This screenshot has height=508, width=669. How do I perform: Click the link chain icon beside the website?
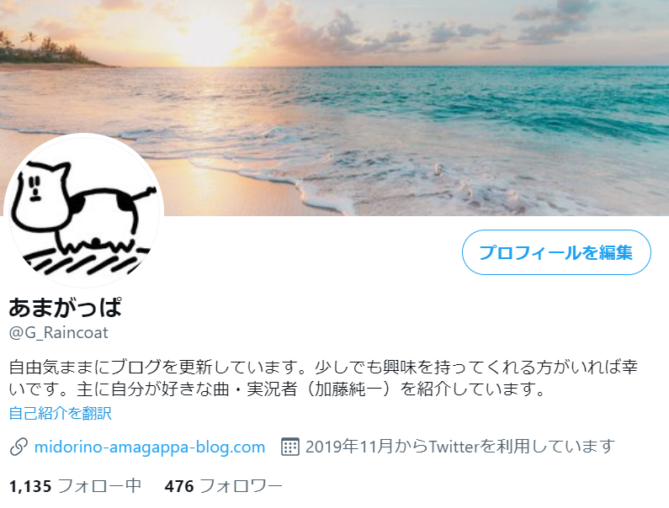[19, 447]
